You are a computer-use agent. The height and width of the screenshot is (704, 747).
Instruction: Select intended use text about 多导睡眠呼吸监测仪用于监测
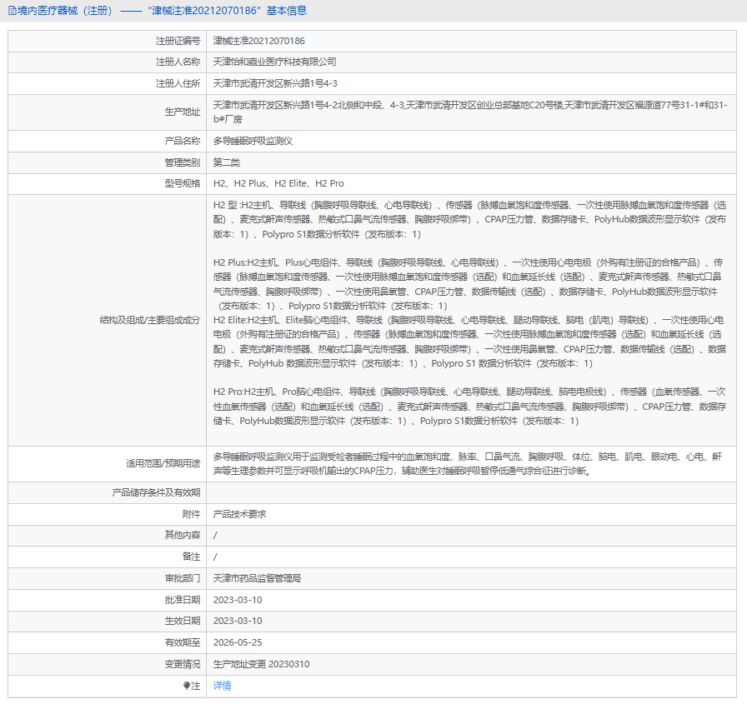(x=468, y=463)
